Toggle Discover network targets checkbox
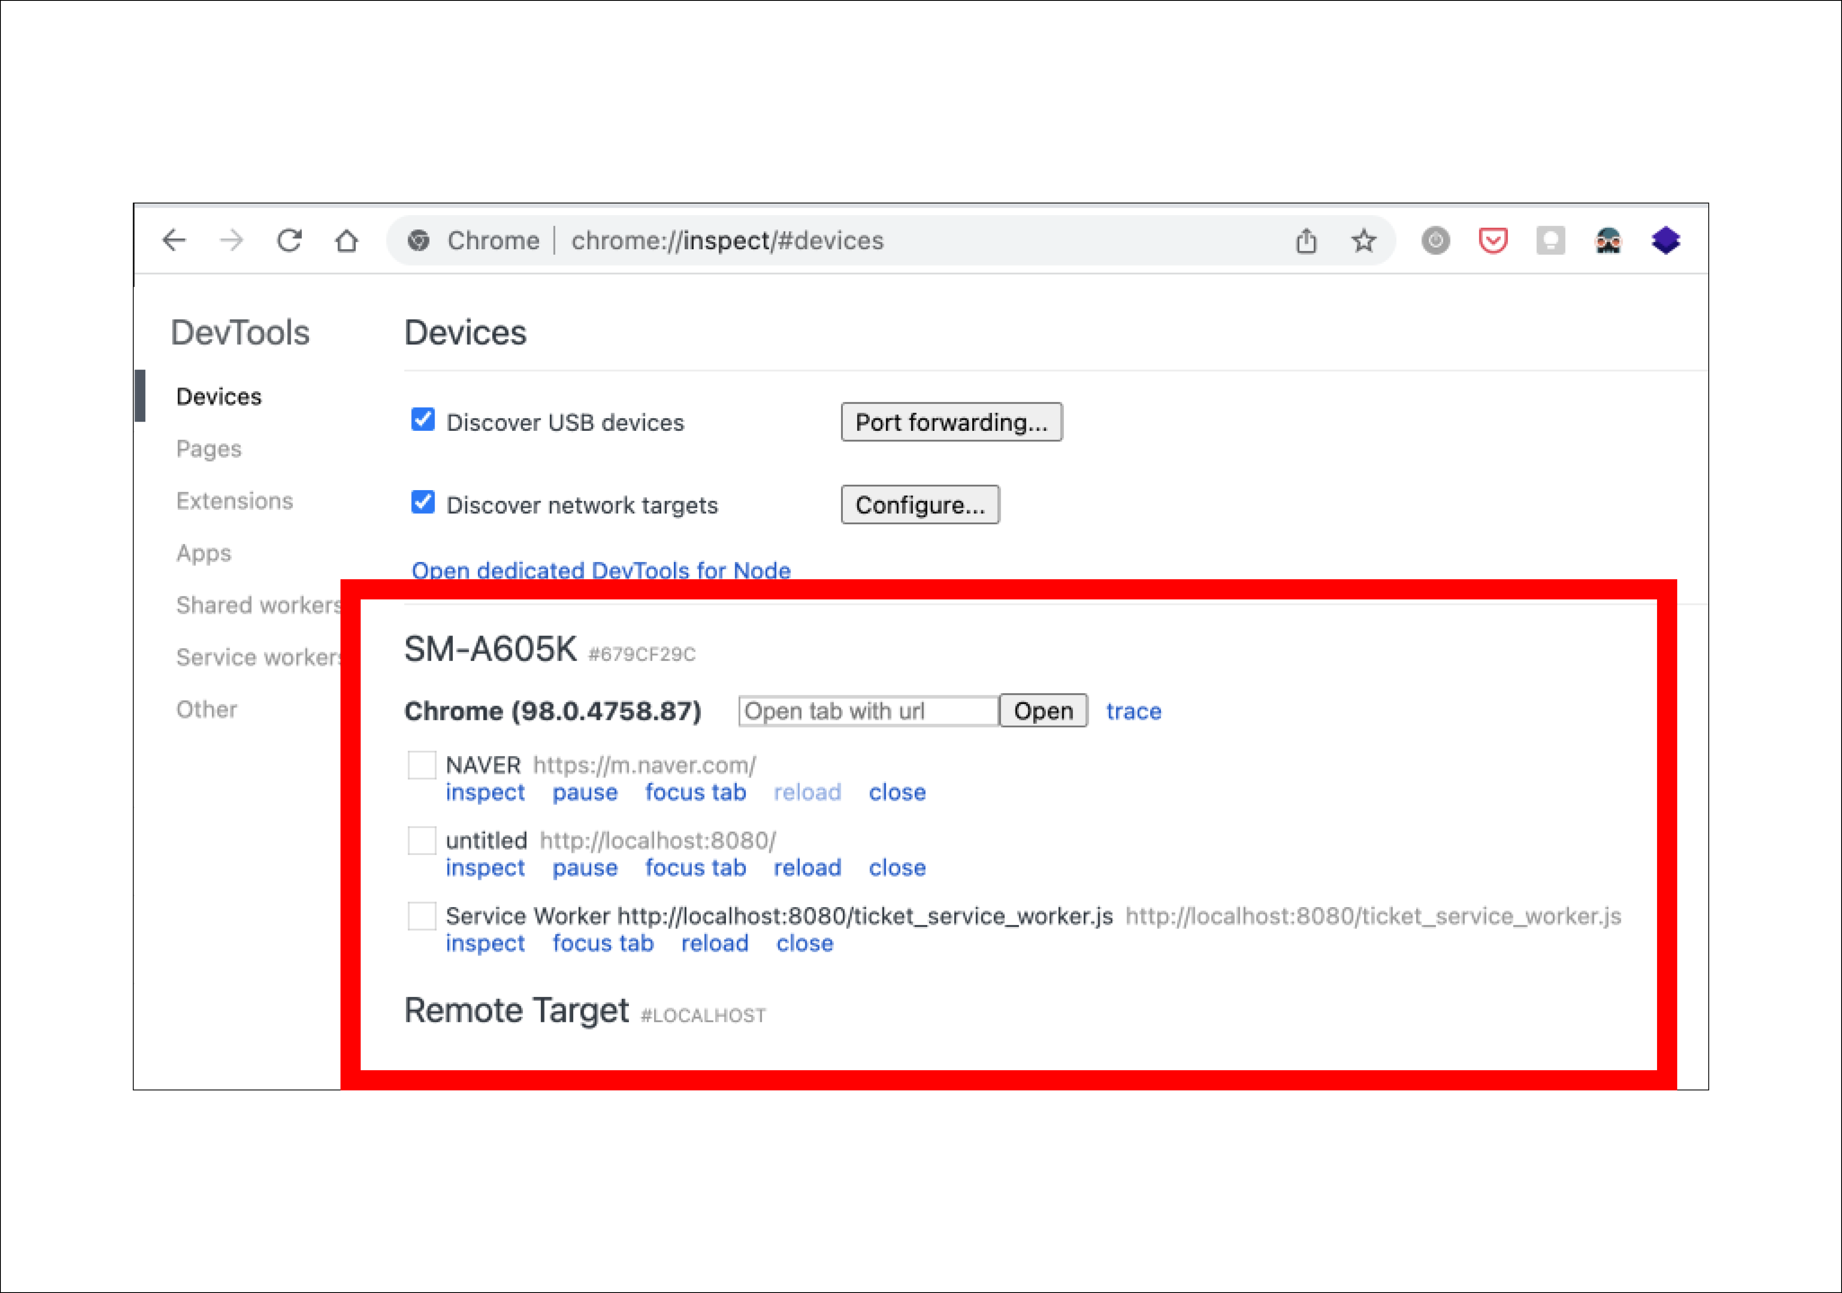This screenshot has height=1293, width=1842. point(423,502)
